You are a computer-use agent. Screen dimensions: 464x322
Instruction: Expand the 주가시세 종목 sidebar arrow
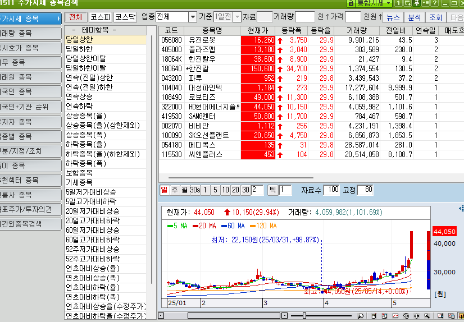click(58, 19)
